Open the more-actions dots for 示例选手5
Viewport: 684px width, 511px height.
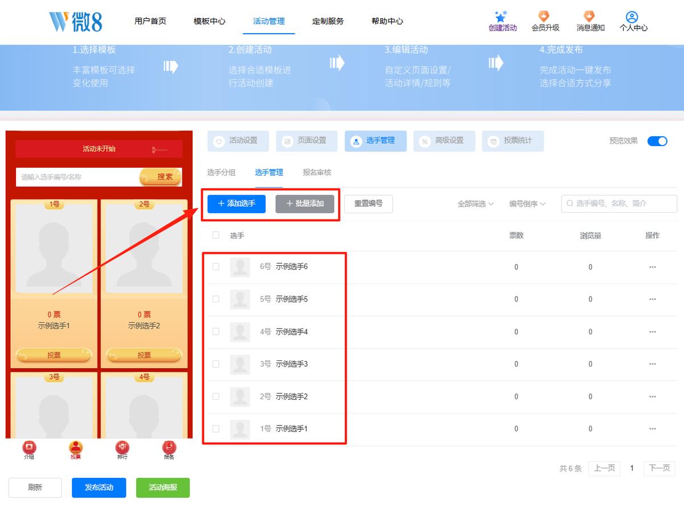pos(653,299)
